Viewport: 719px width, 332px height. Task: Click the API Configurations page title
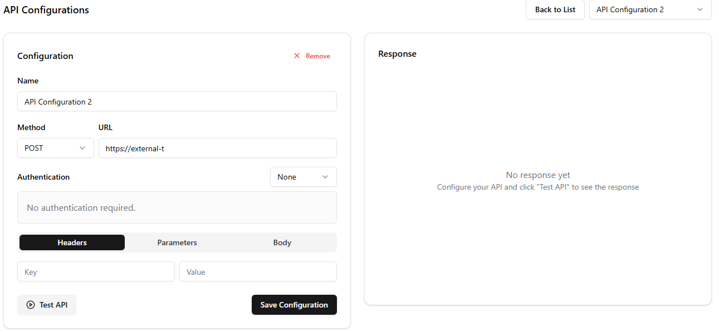click(46, 9)
